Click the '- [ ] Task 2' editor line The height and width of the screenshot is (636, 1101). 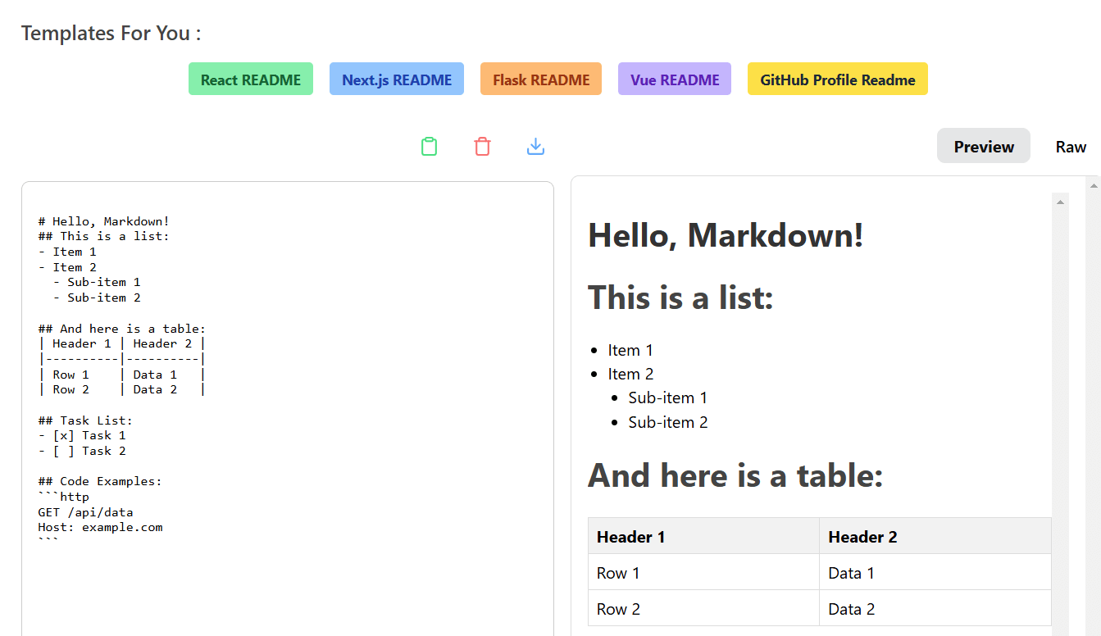[82, 451]
